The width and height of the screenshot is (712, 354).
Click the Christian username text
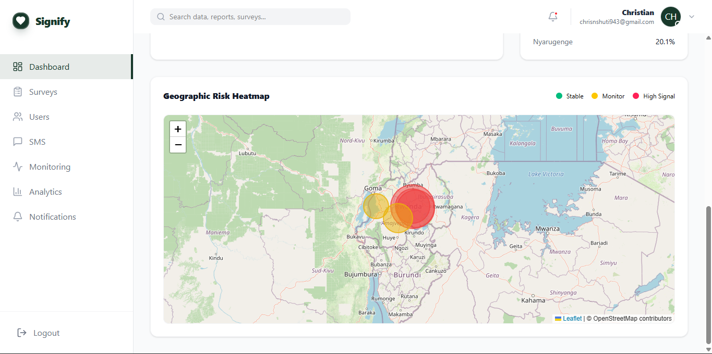638,12
